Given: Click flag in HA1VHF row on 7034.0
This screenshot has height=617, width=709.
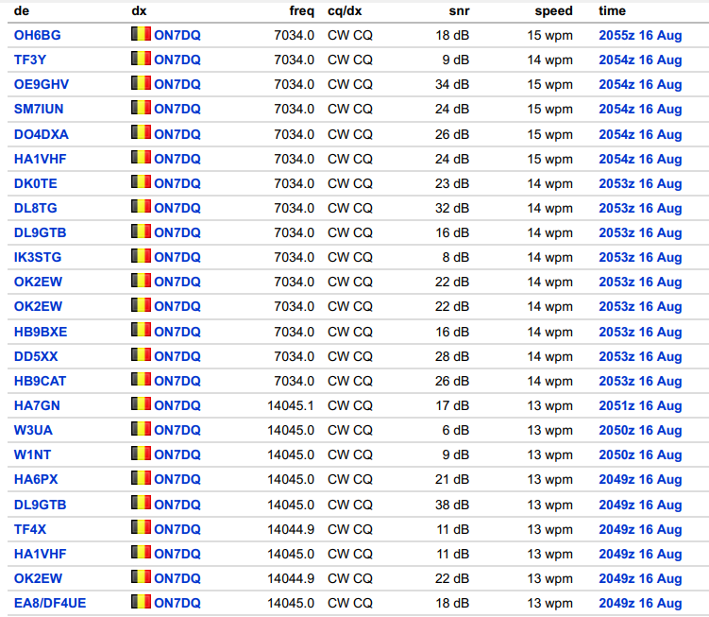Looking at the screenshot, I should tap(141, 157).
